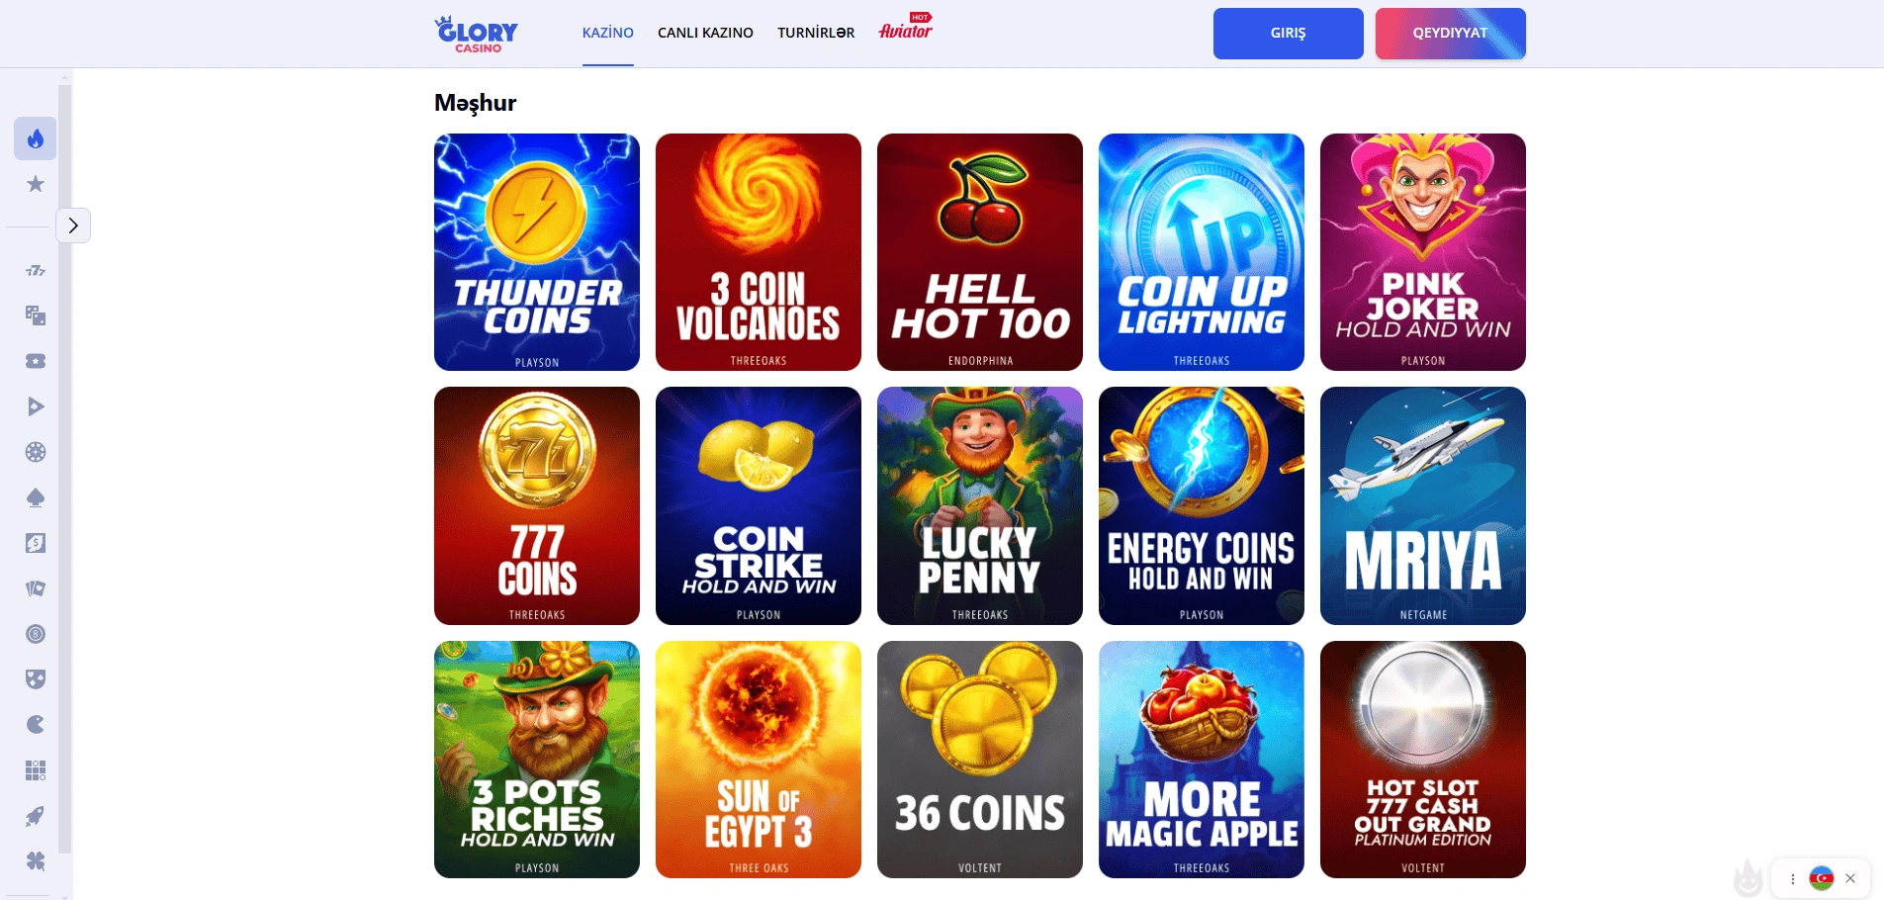Open the rocket crash games icon
1884x900 pixels.
36,816
